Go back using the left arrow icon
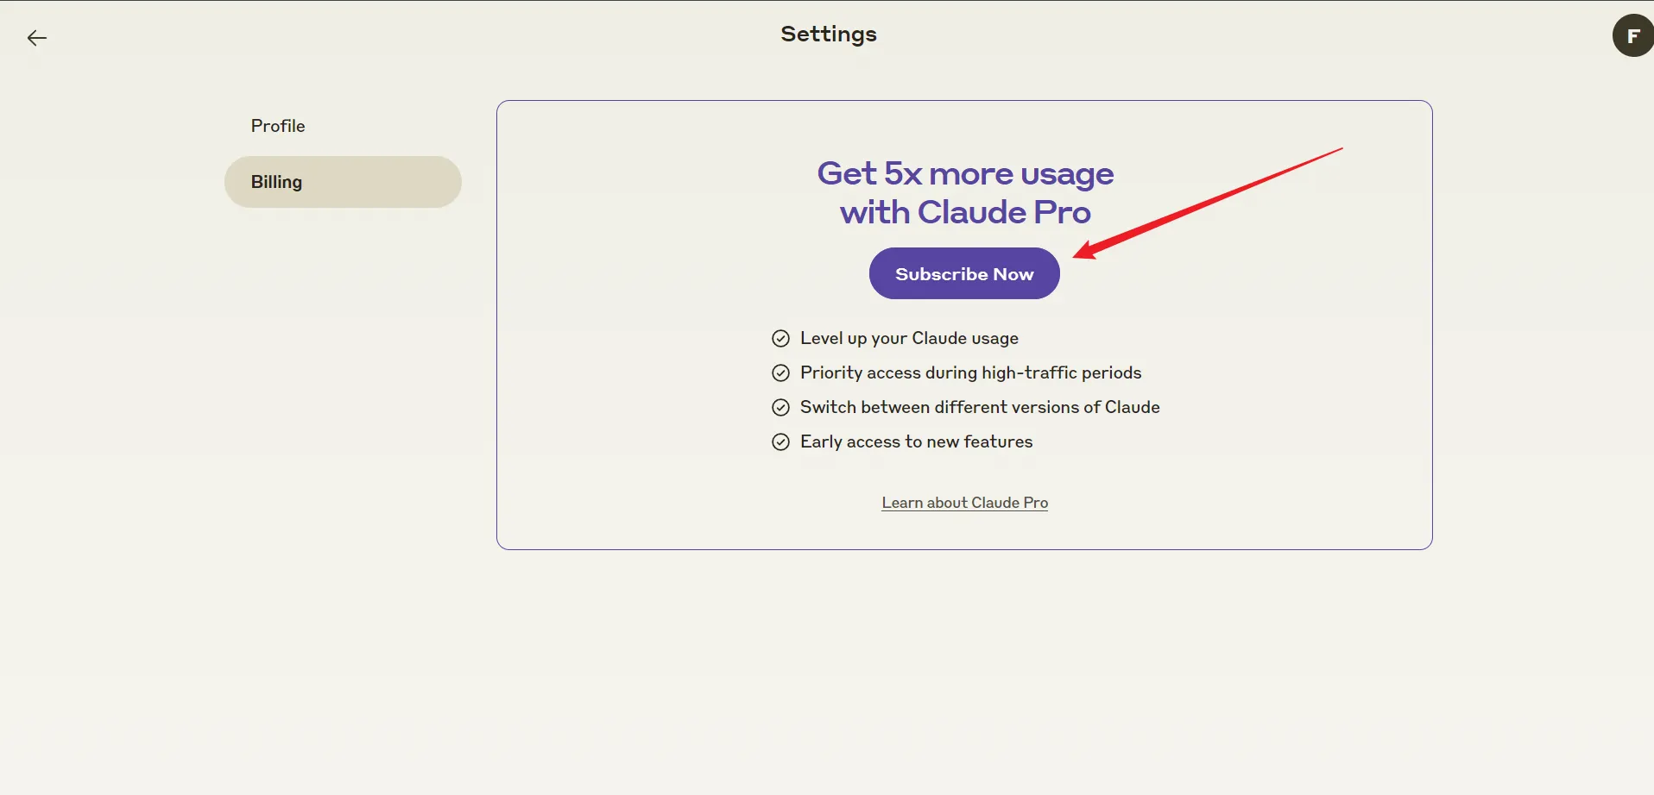The height and width of the screenshot is (795, 1654). click(x=37, y=38)
